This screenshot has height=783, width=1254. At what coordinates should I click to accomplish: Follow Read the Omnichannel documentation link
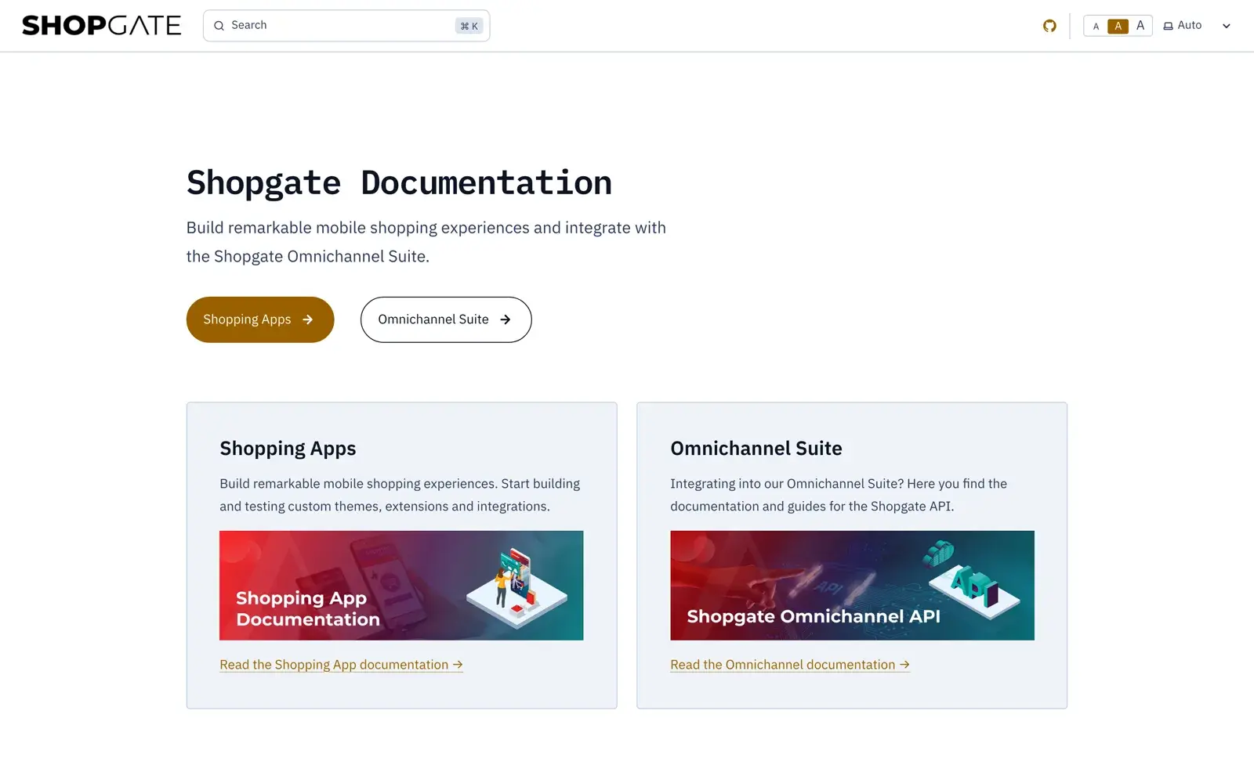[790, 665]
